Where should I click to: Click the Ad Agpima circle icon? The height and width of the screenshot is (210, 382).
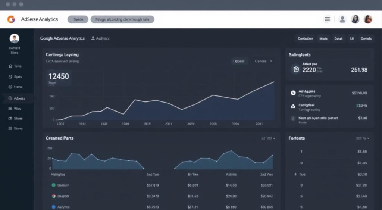pos(293,93)
